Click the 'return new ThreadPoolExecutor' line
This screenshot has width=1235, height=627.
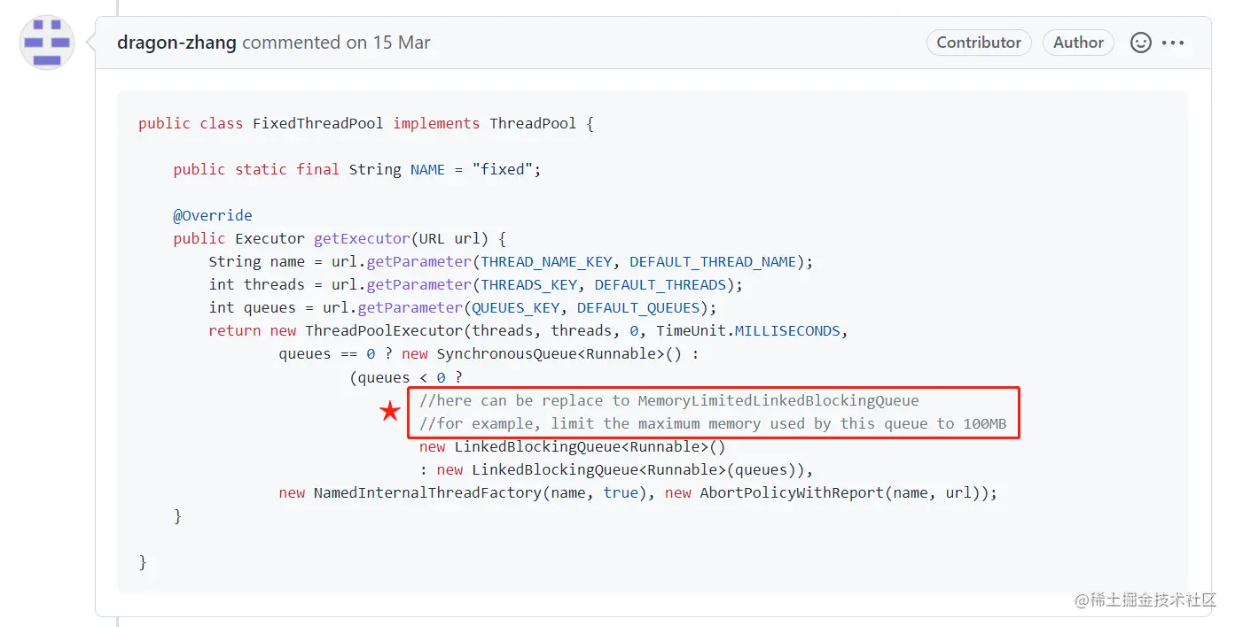pyautogui.click(x=528, y=330)
